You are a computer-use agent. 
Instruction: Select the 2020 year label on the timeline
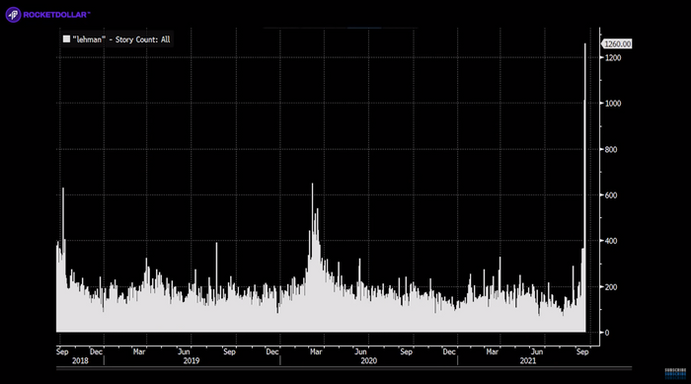tap(369, 361)
